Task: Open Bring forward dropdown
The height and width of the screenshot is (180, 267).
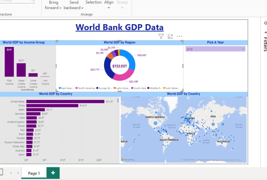Action: pos(53,5)
